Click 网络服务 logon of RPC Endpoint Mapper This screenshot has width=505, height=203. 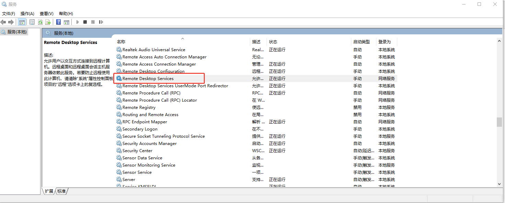(x=387, y=122)
